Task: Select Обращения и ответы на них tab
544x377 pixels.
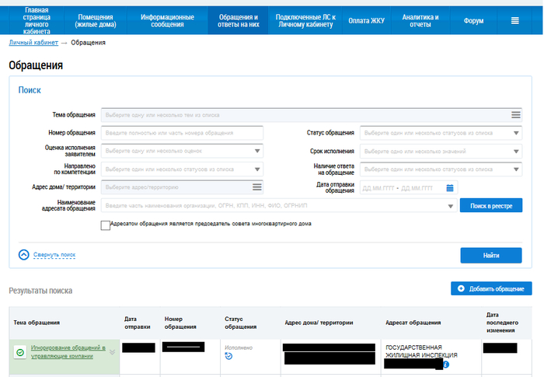Action: pos(239,21)
